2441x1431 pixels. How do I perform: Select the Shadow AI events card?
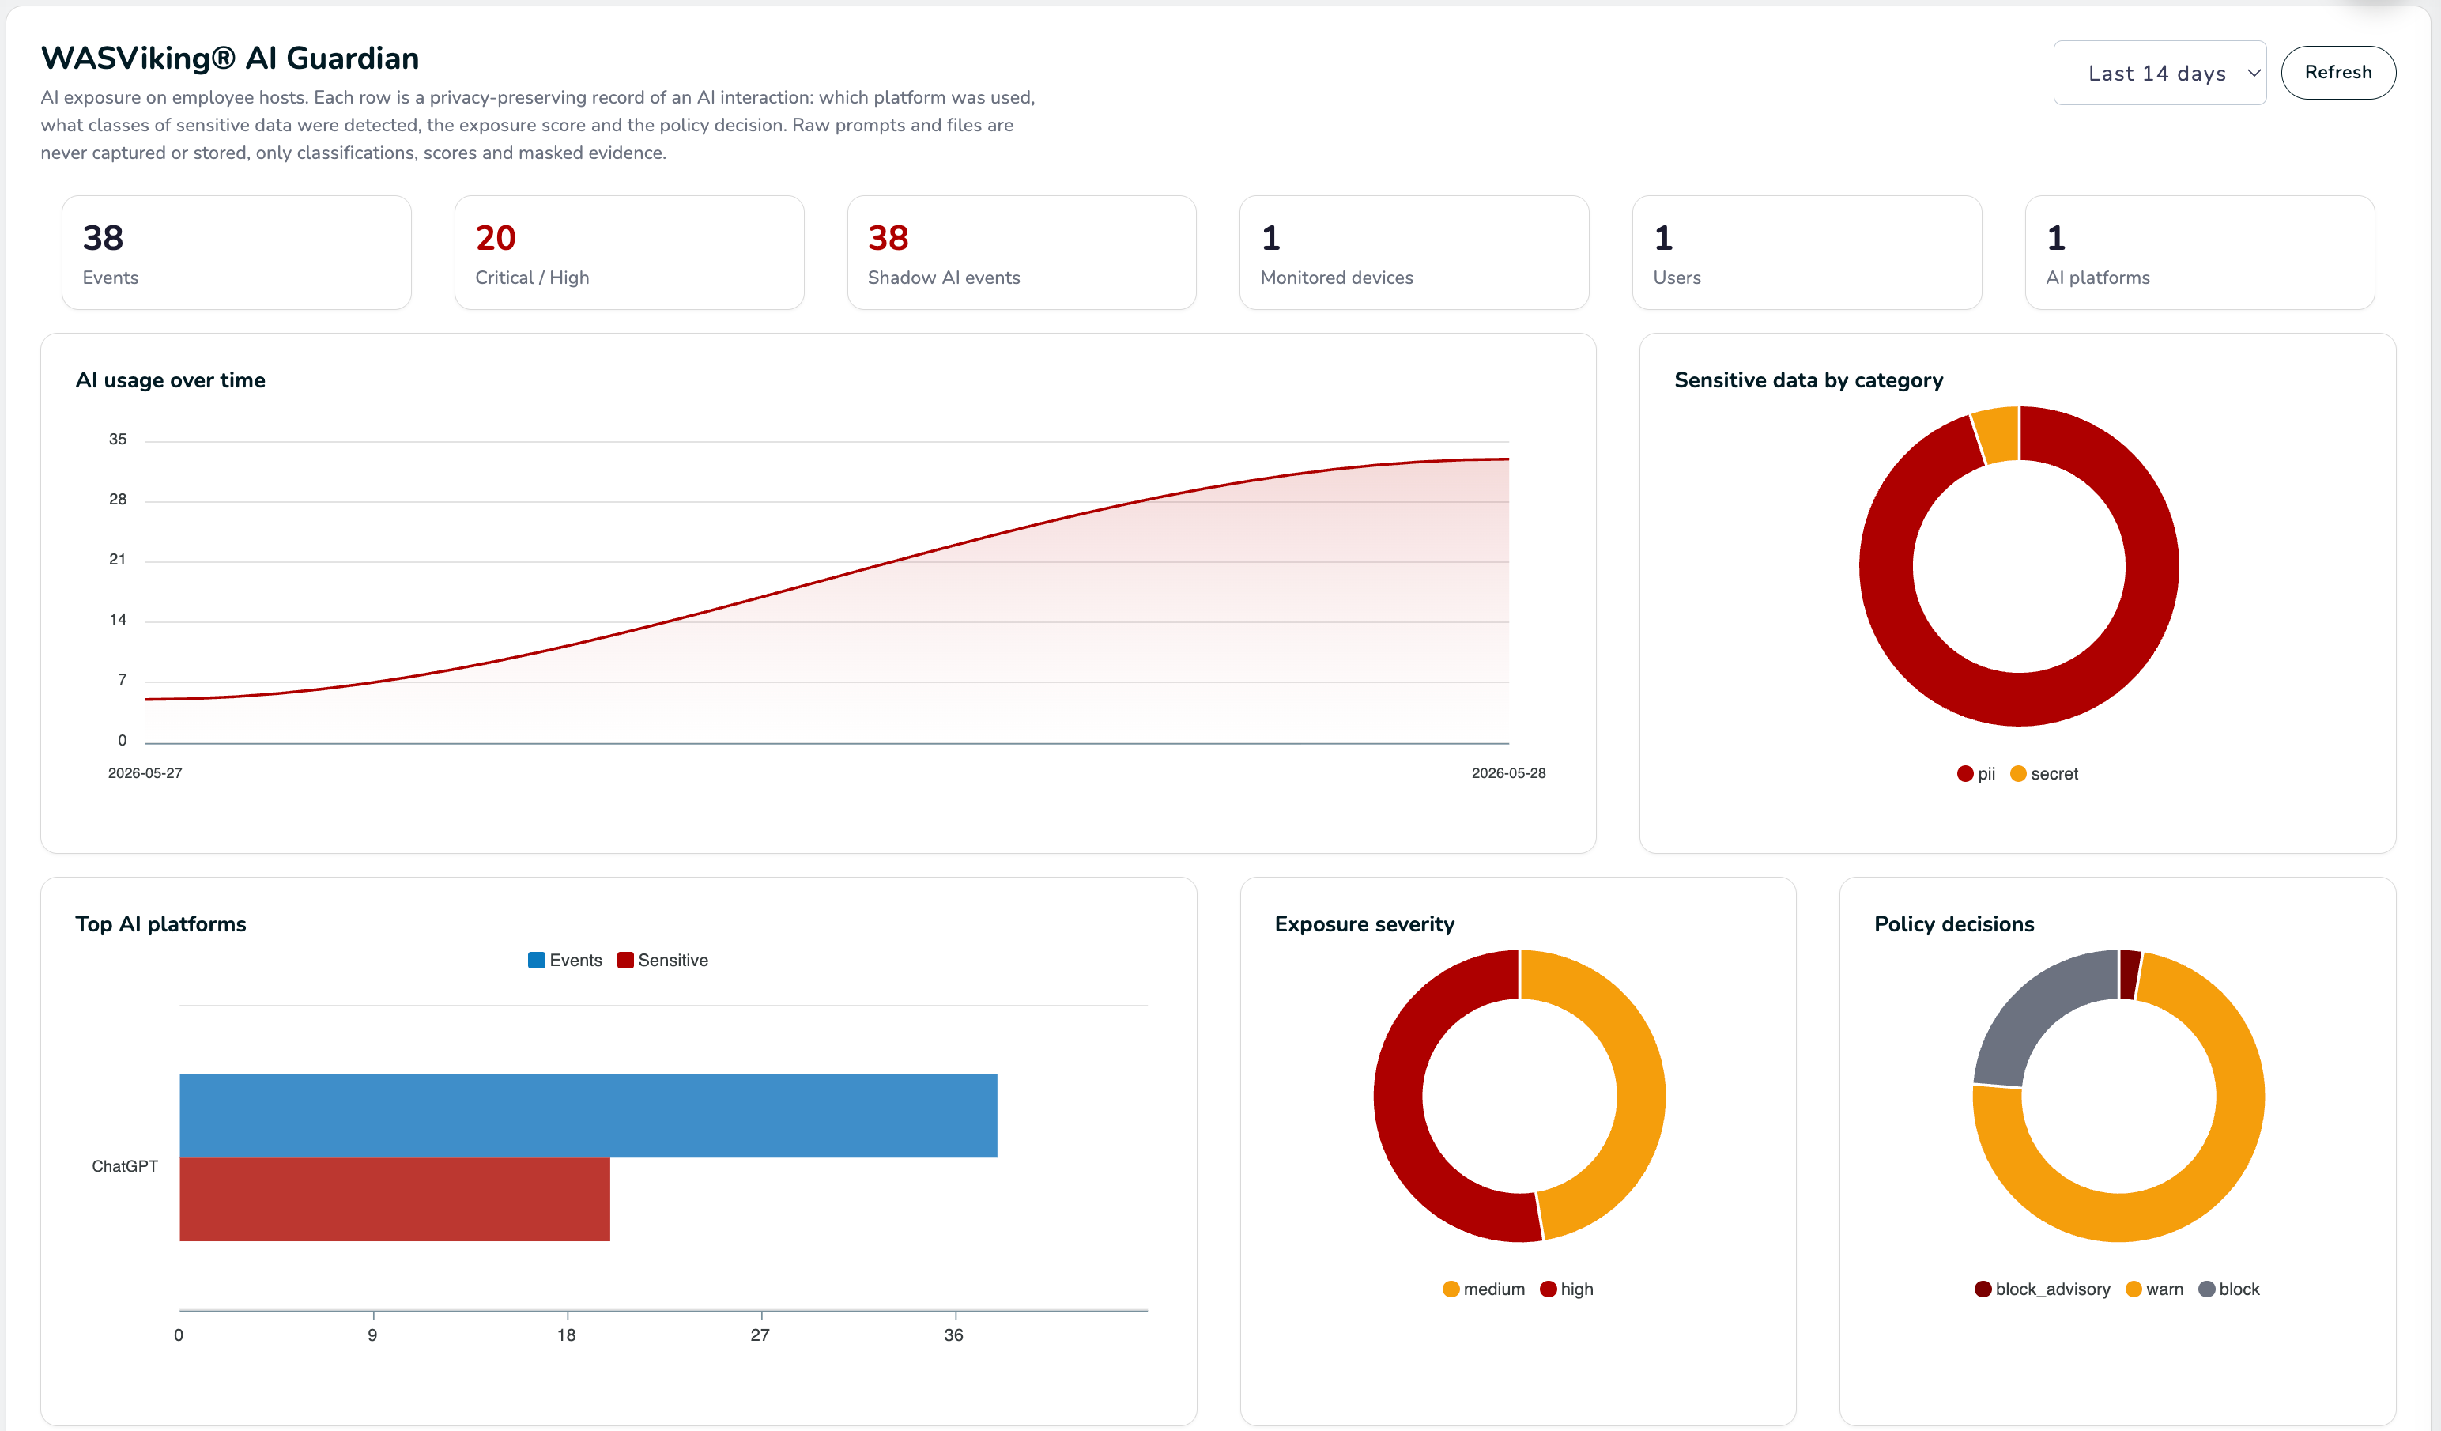1022,253
